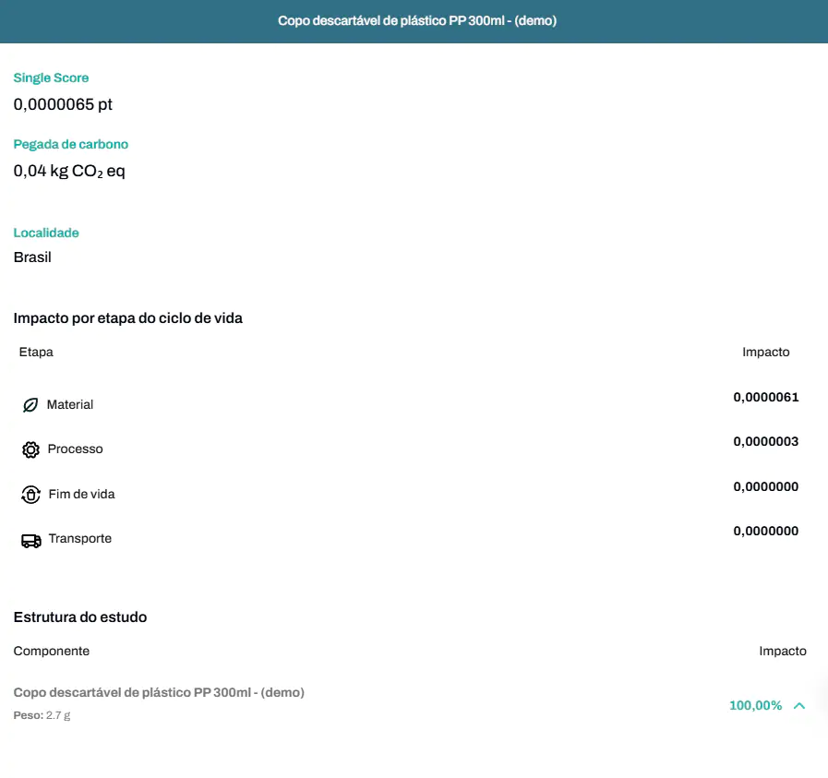Select the Transporte stage label

pyautogui.click(x=79, y=539)
